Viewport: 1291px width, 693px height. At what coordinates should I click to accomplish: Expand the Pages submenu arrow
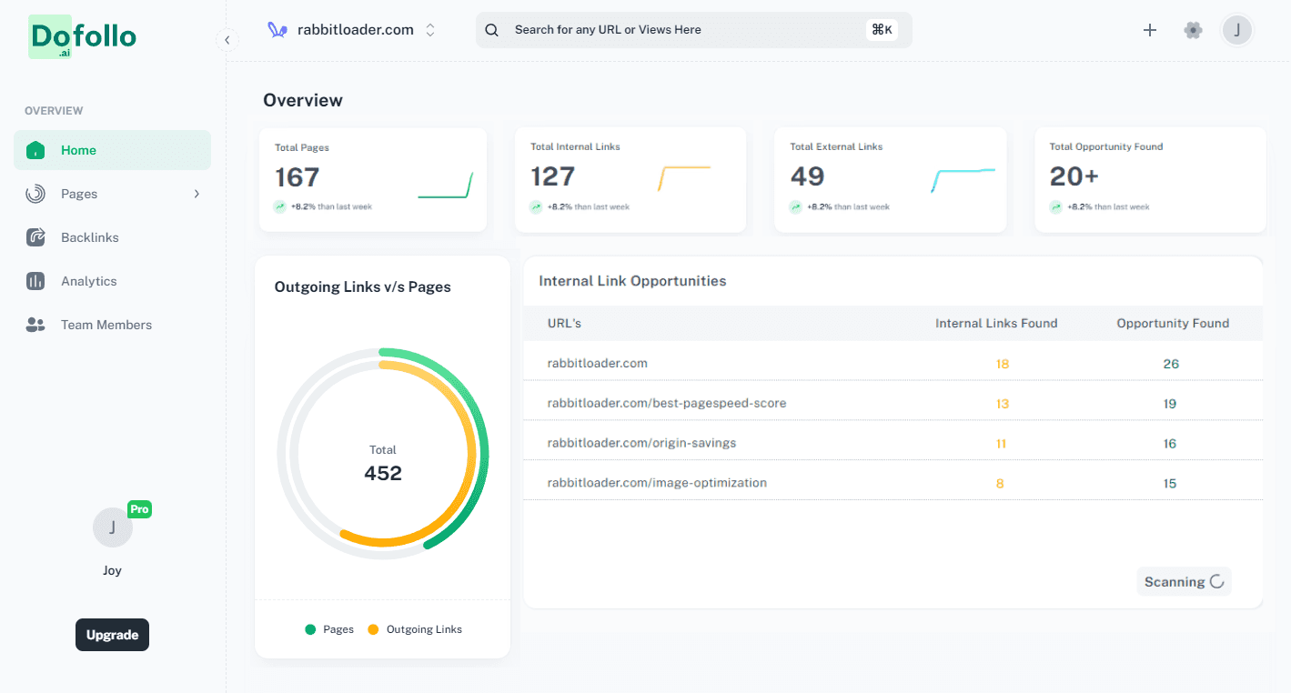click(197, 194)
